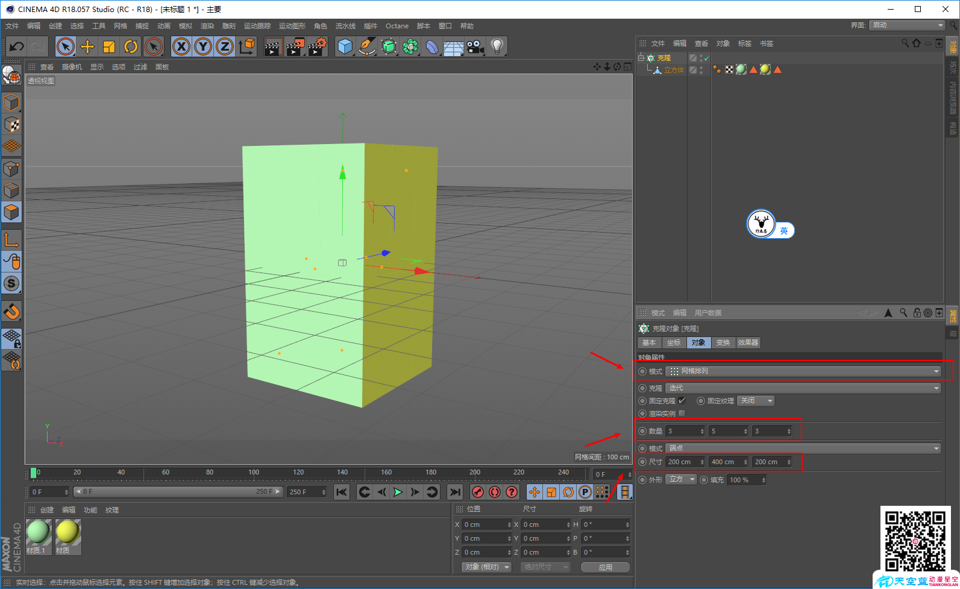Toggle the 渲染实例 checkbox
Viewport: 960px width, 589px height.
coord(682,413)
